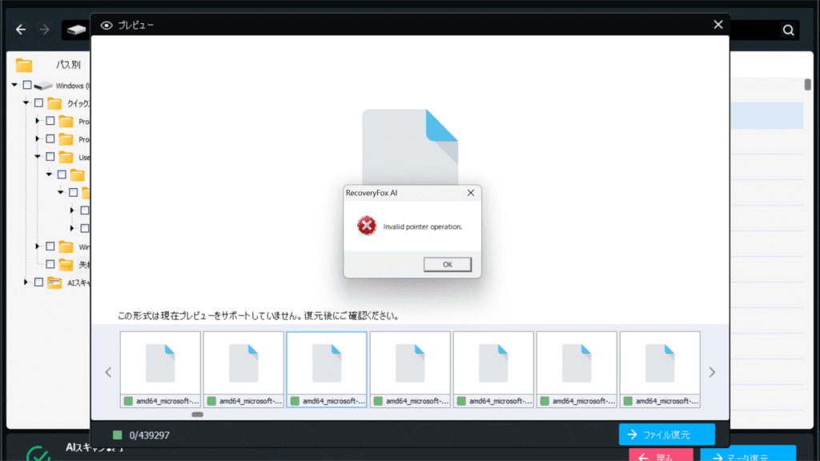Click the yellow folder icon beside パス別
The image size is (820, 461).
click(x=23, y=66)
